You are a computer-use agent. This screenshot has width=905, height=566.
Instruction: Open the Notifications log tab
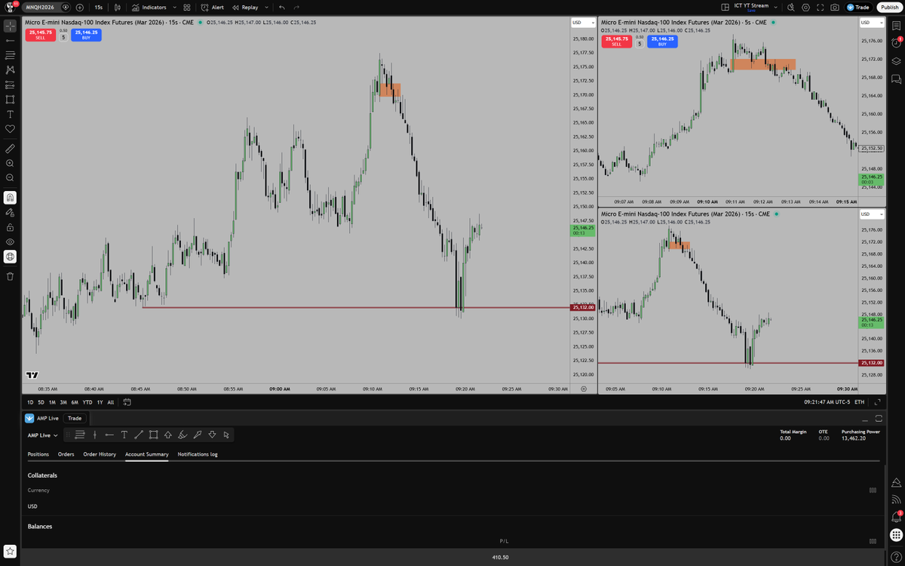(x=197, y=454)
